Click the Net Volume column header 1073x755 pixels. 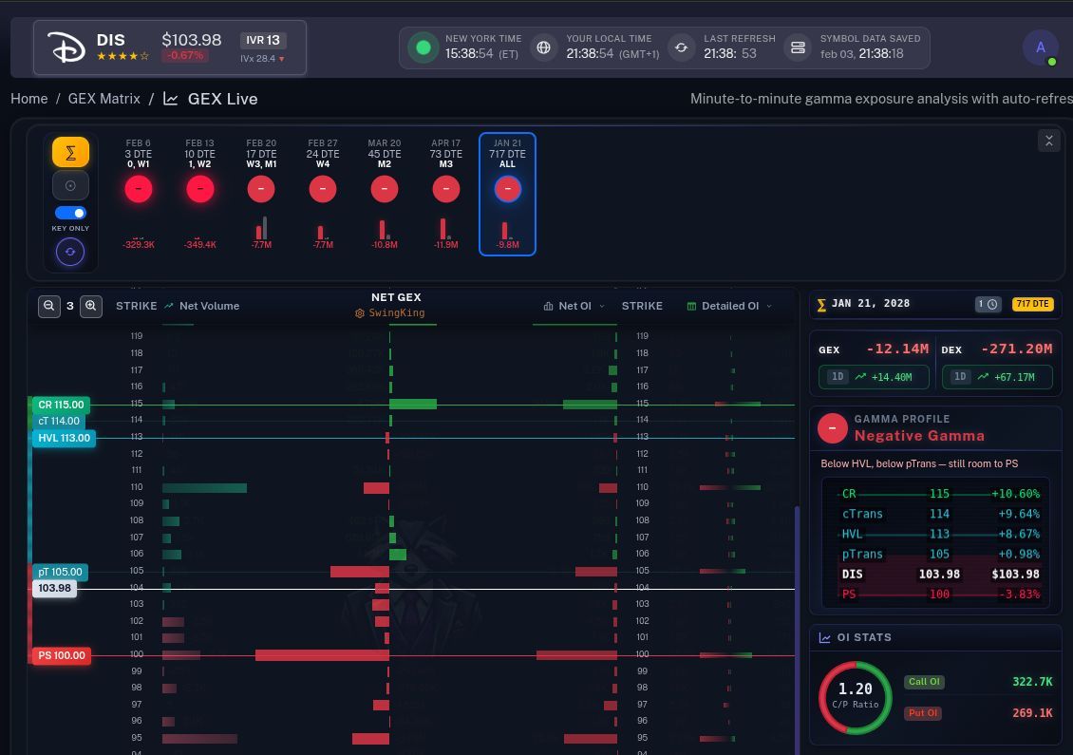pyautogui.click(x=202, y=306)
